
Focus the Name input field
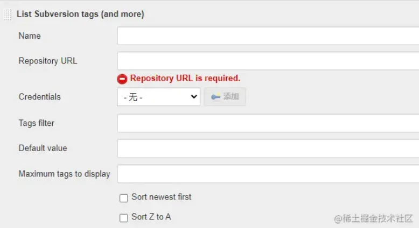pyautogui.click(x=268, y=36)
